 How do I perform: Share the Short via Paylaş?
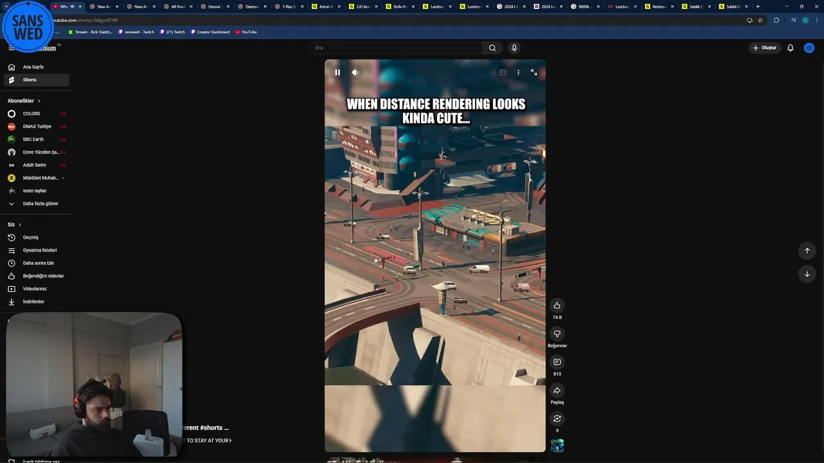[557, 390]
